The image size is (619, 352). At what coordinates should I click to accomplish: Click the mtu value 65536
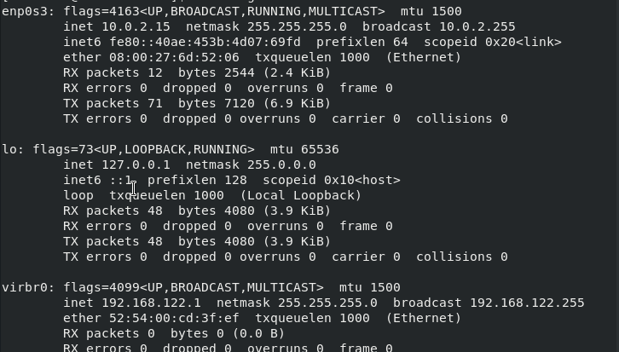click(320, 149)
